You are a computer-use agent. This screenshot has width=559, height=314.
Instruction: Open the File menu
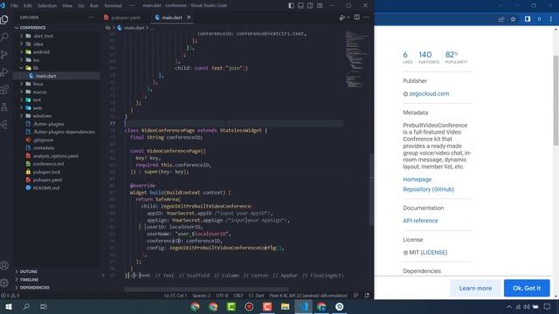click(15, 5)
